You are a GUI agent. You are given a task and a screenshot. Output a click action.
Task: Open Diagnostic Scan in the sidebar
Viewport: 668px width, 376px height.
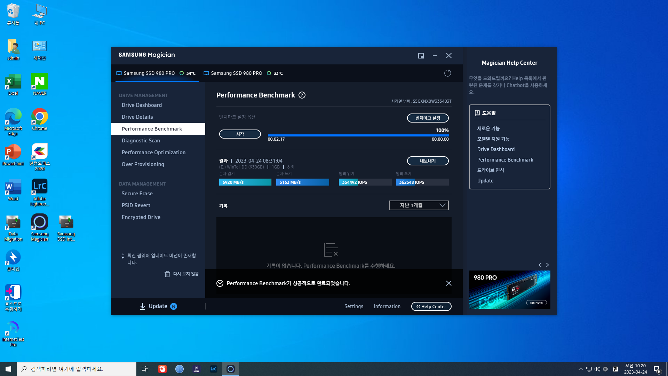tap(141, 141)
